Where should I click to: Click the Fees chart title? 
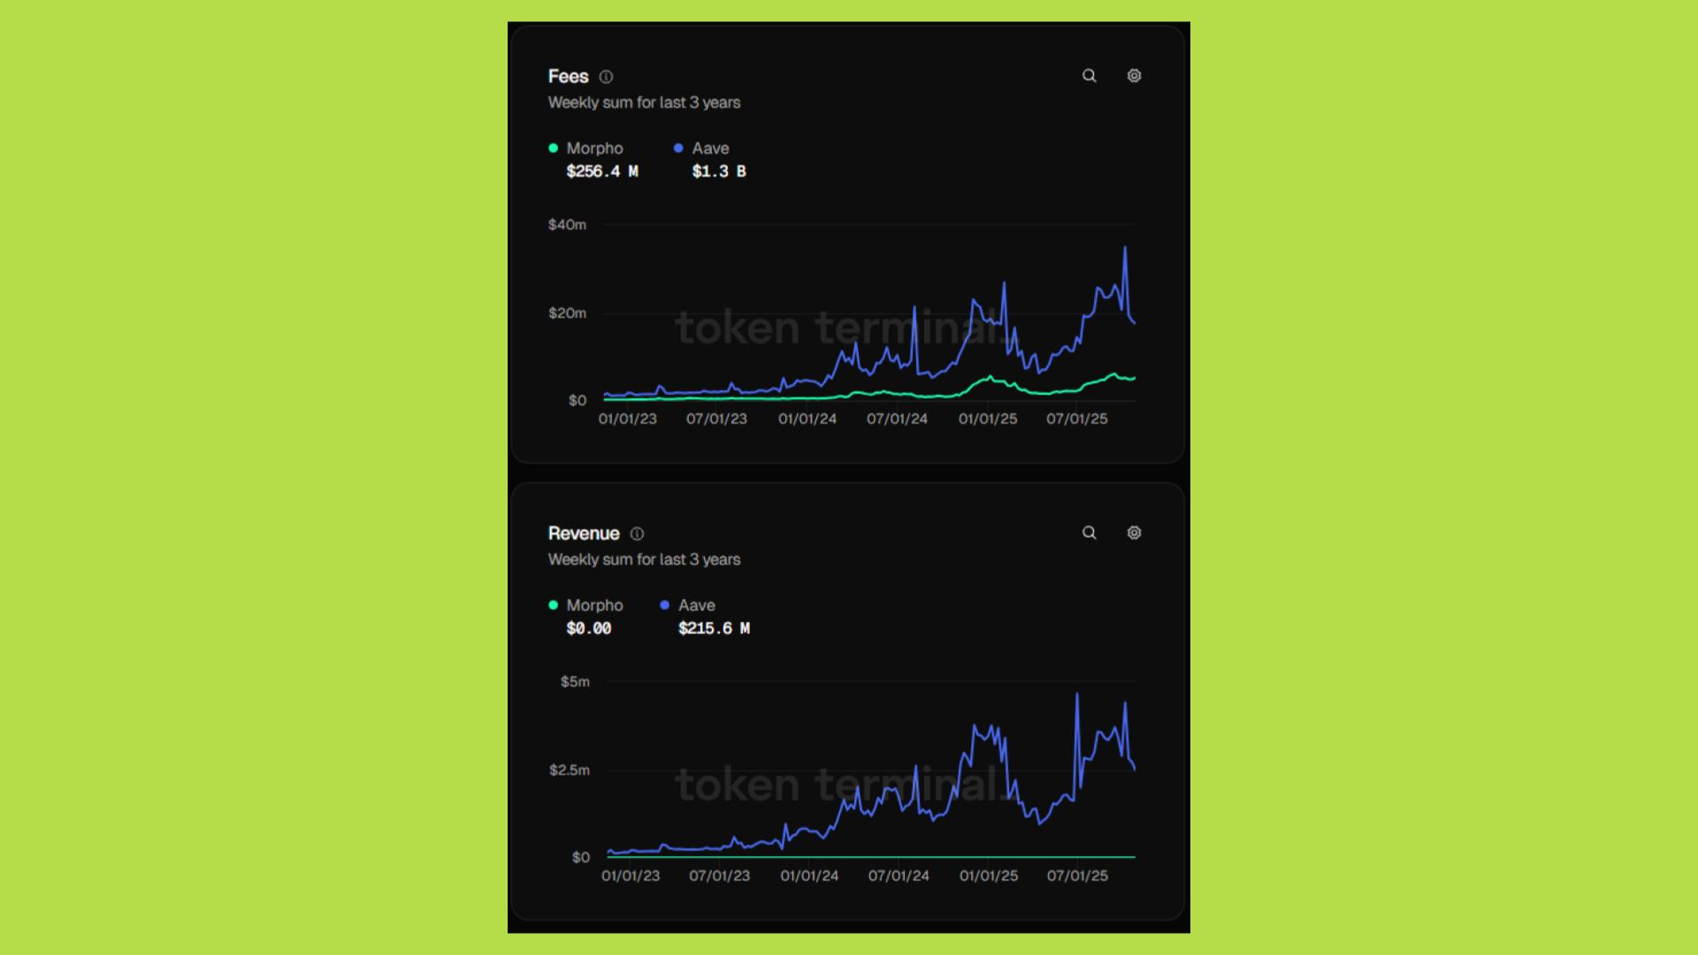pyautogui.click(x=568, y=77)
